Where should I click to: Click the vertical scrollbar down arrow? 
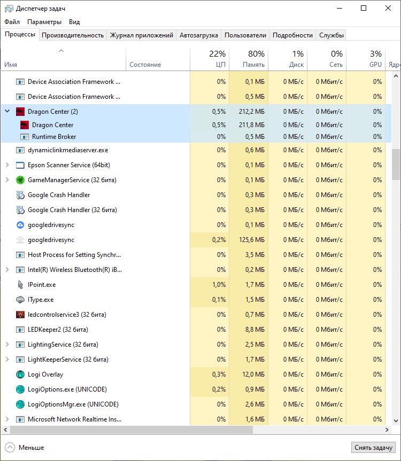tap(396, 421)
